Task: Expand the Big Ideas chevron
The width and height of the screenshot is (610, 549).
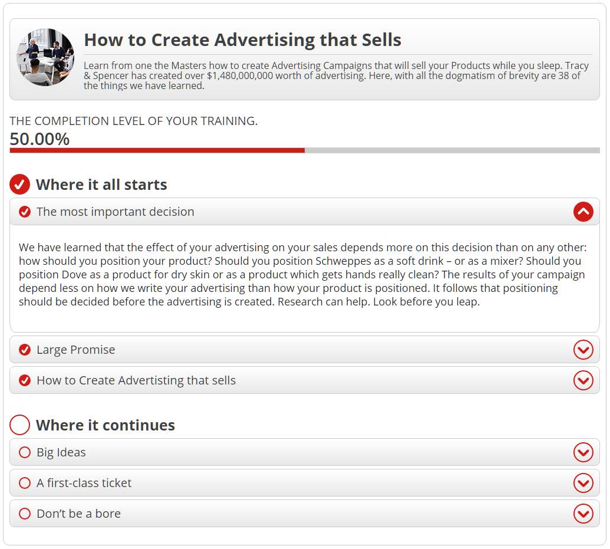Action: [583, 452]
